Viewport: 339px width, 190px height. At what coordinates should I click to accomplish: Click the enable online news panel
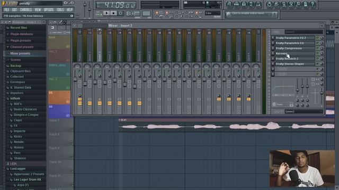pos(252,14)
